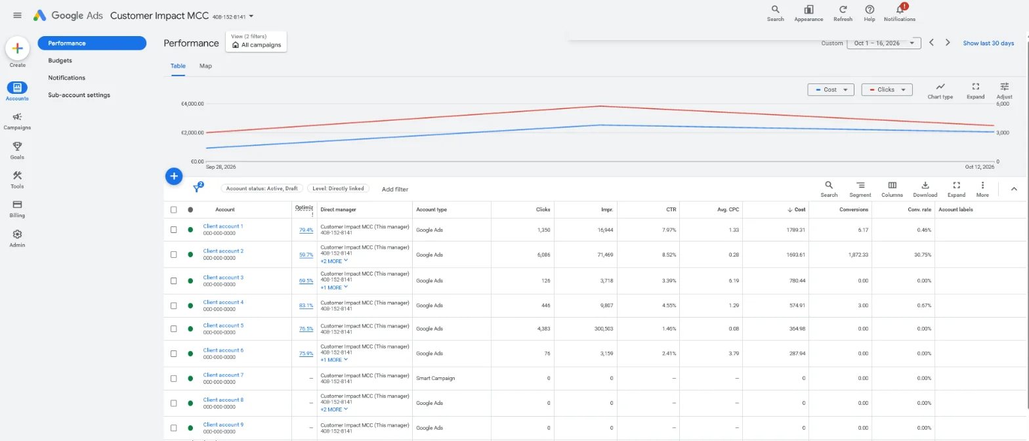Screen dimensions: 1029x441
Task: Select Accounts in the sidebar
Action: pos(17,91)
